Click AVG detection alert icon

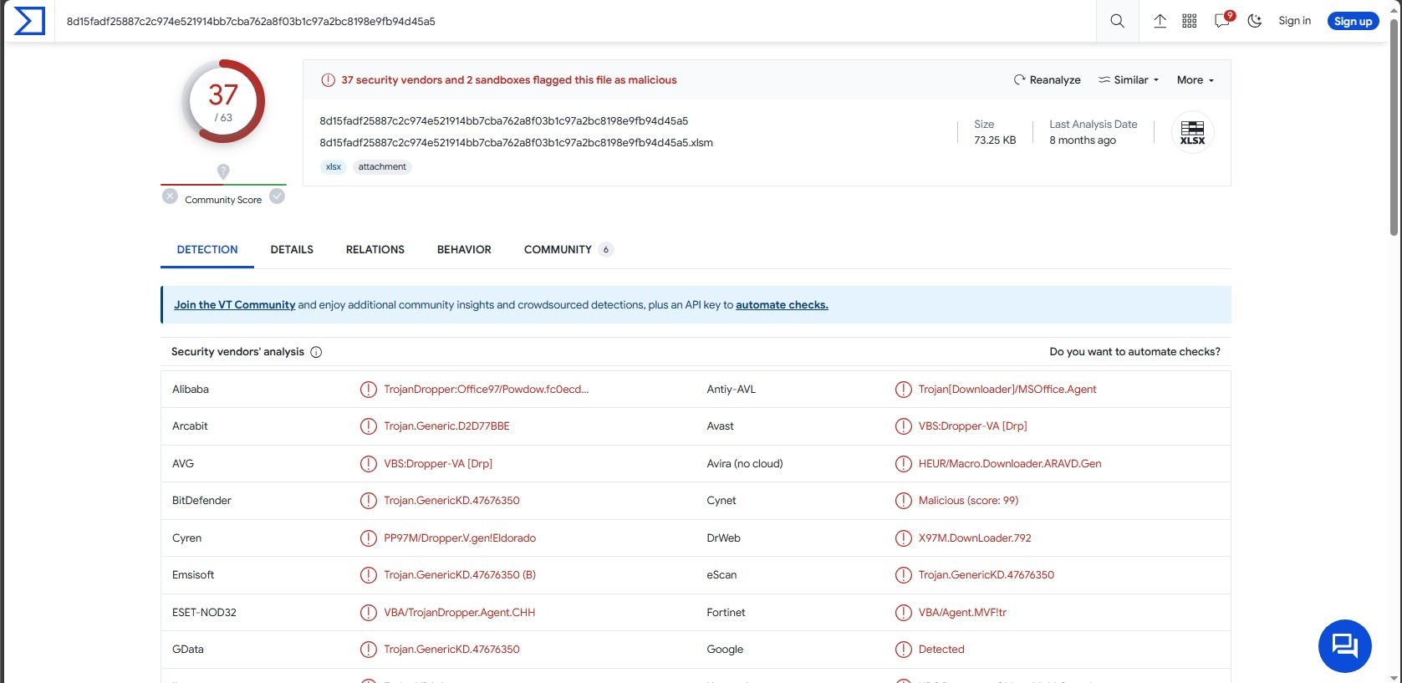click(x=369, y=464)
